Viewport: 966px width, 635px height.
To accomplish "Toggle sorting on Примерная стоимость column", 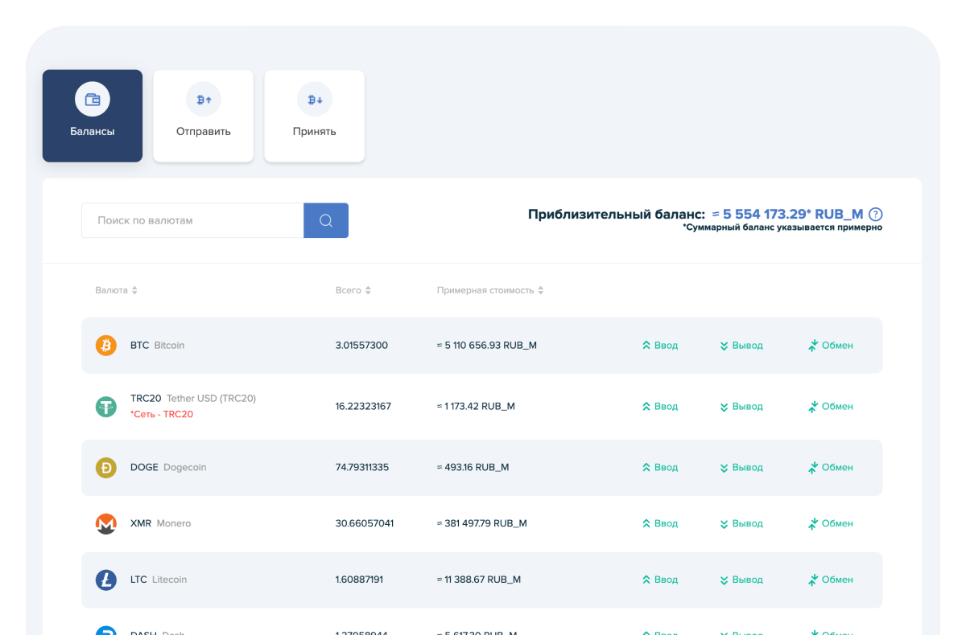I will point(540,290).
